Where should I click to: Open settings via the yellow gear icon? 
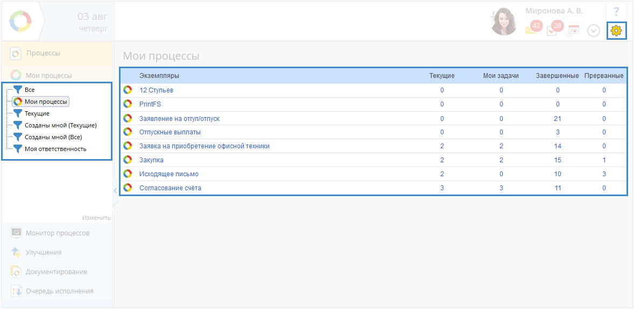(616, 31)
